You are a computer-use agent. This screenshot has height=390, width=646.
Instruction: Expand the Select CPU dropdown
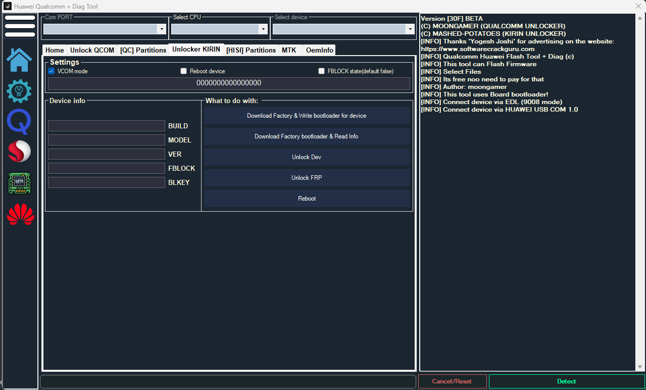pos(263,29)
